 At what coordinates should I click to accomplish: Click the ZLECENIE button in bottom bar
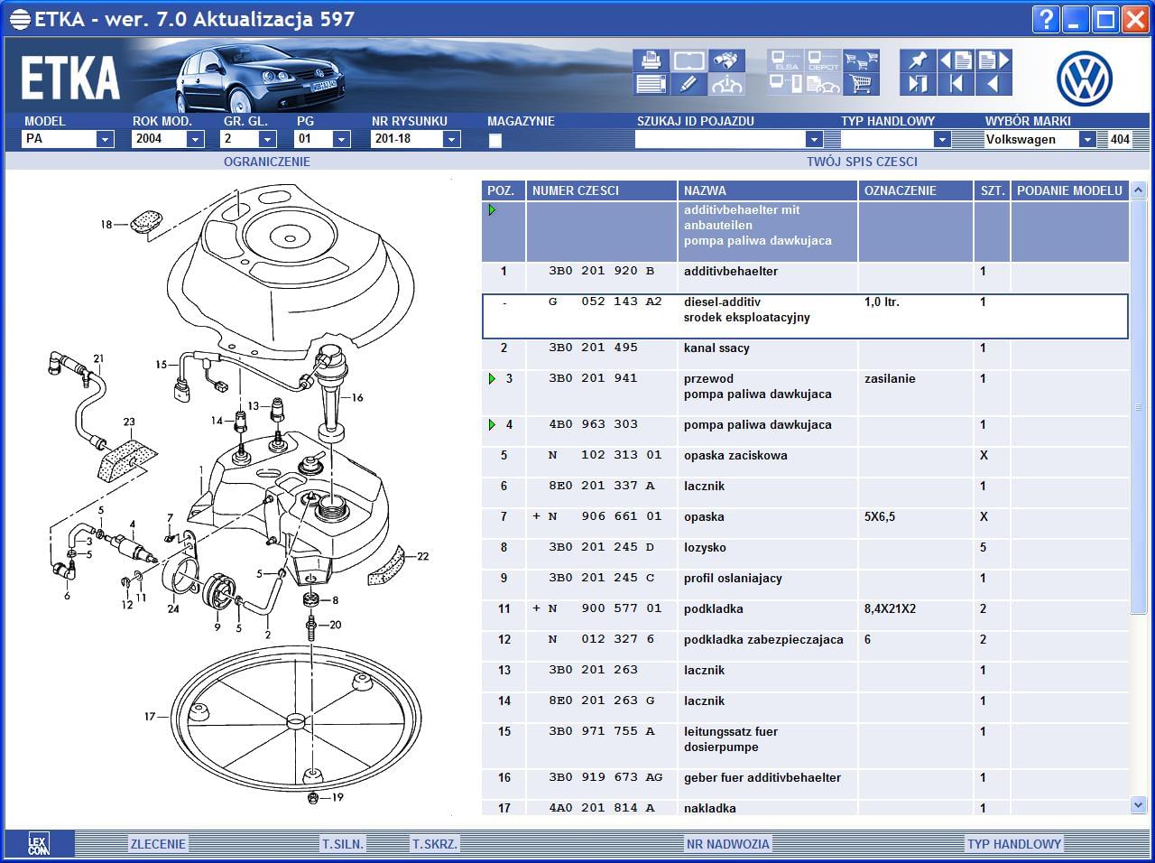158,844
